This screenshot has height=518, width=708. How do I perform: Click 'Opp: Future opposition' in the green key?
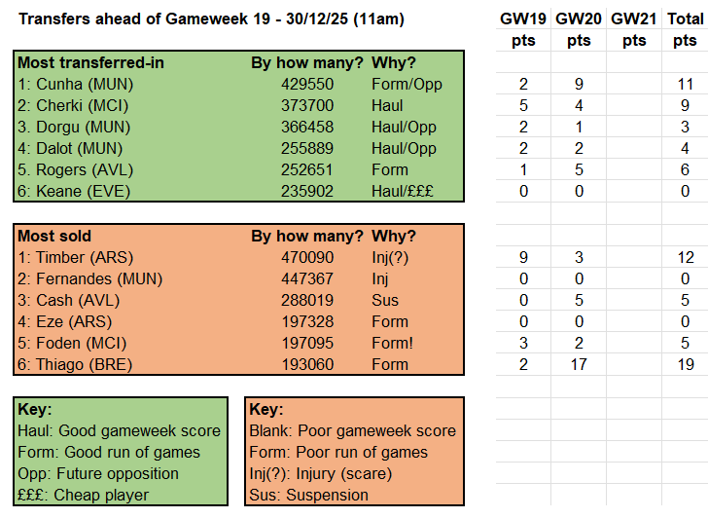tap(98, 473)
